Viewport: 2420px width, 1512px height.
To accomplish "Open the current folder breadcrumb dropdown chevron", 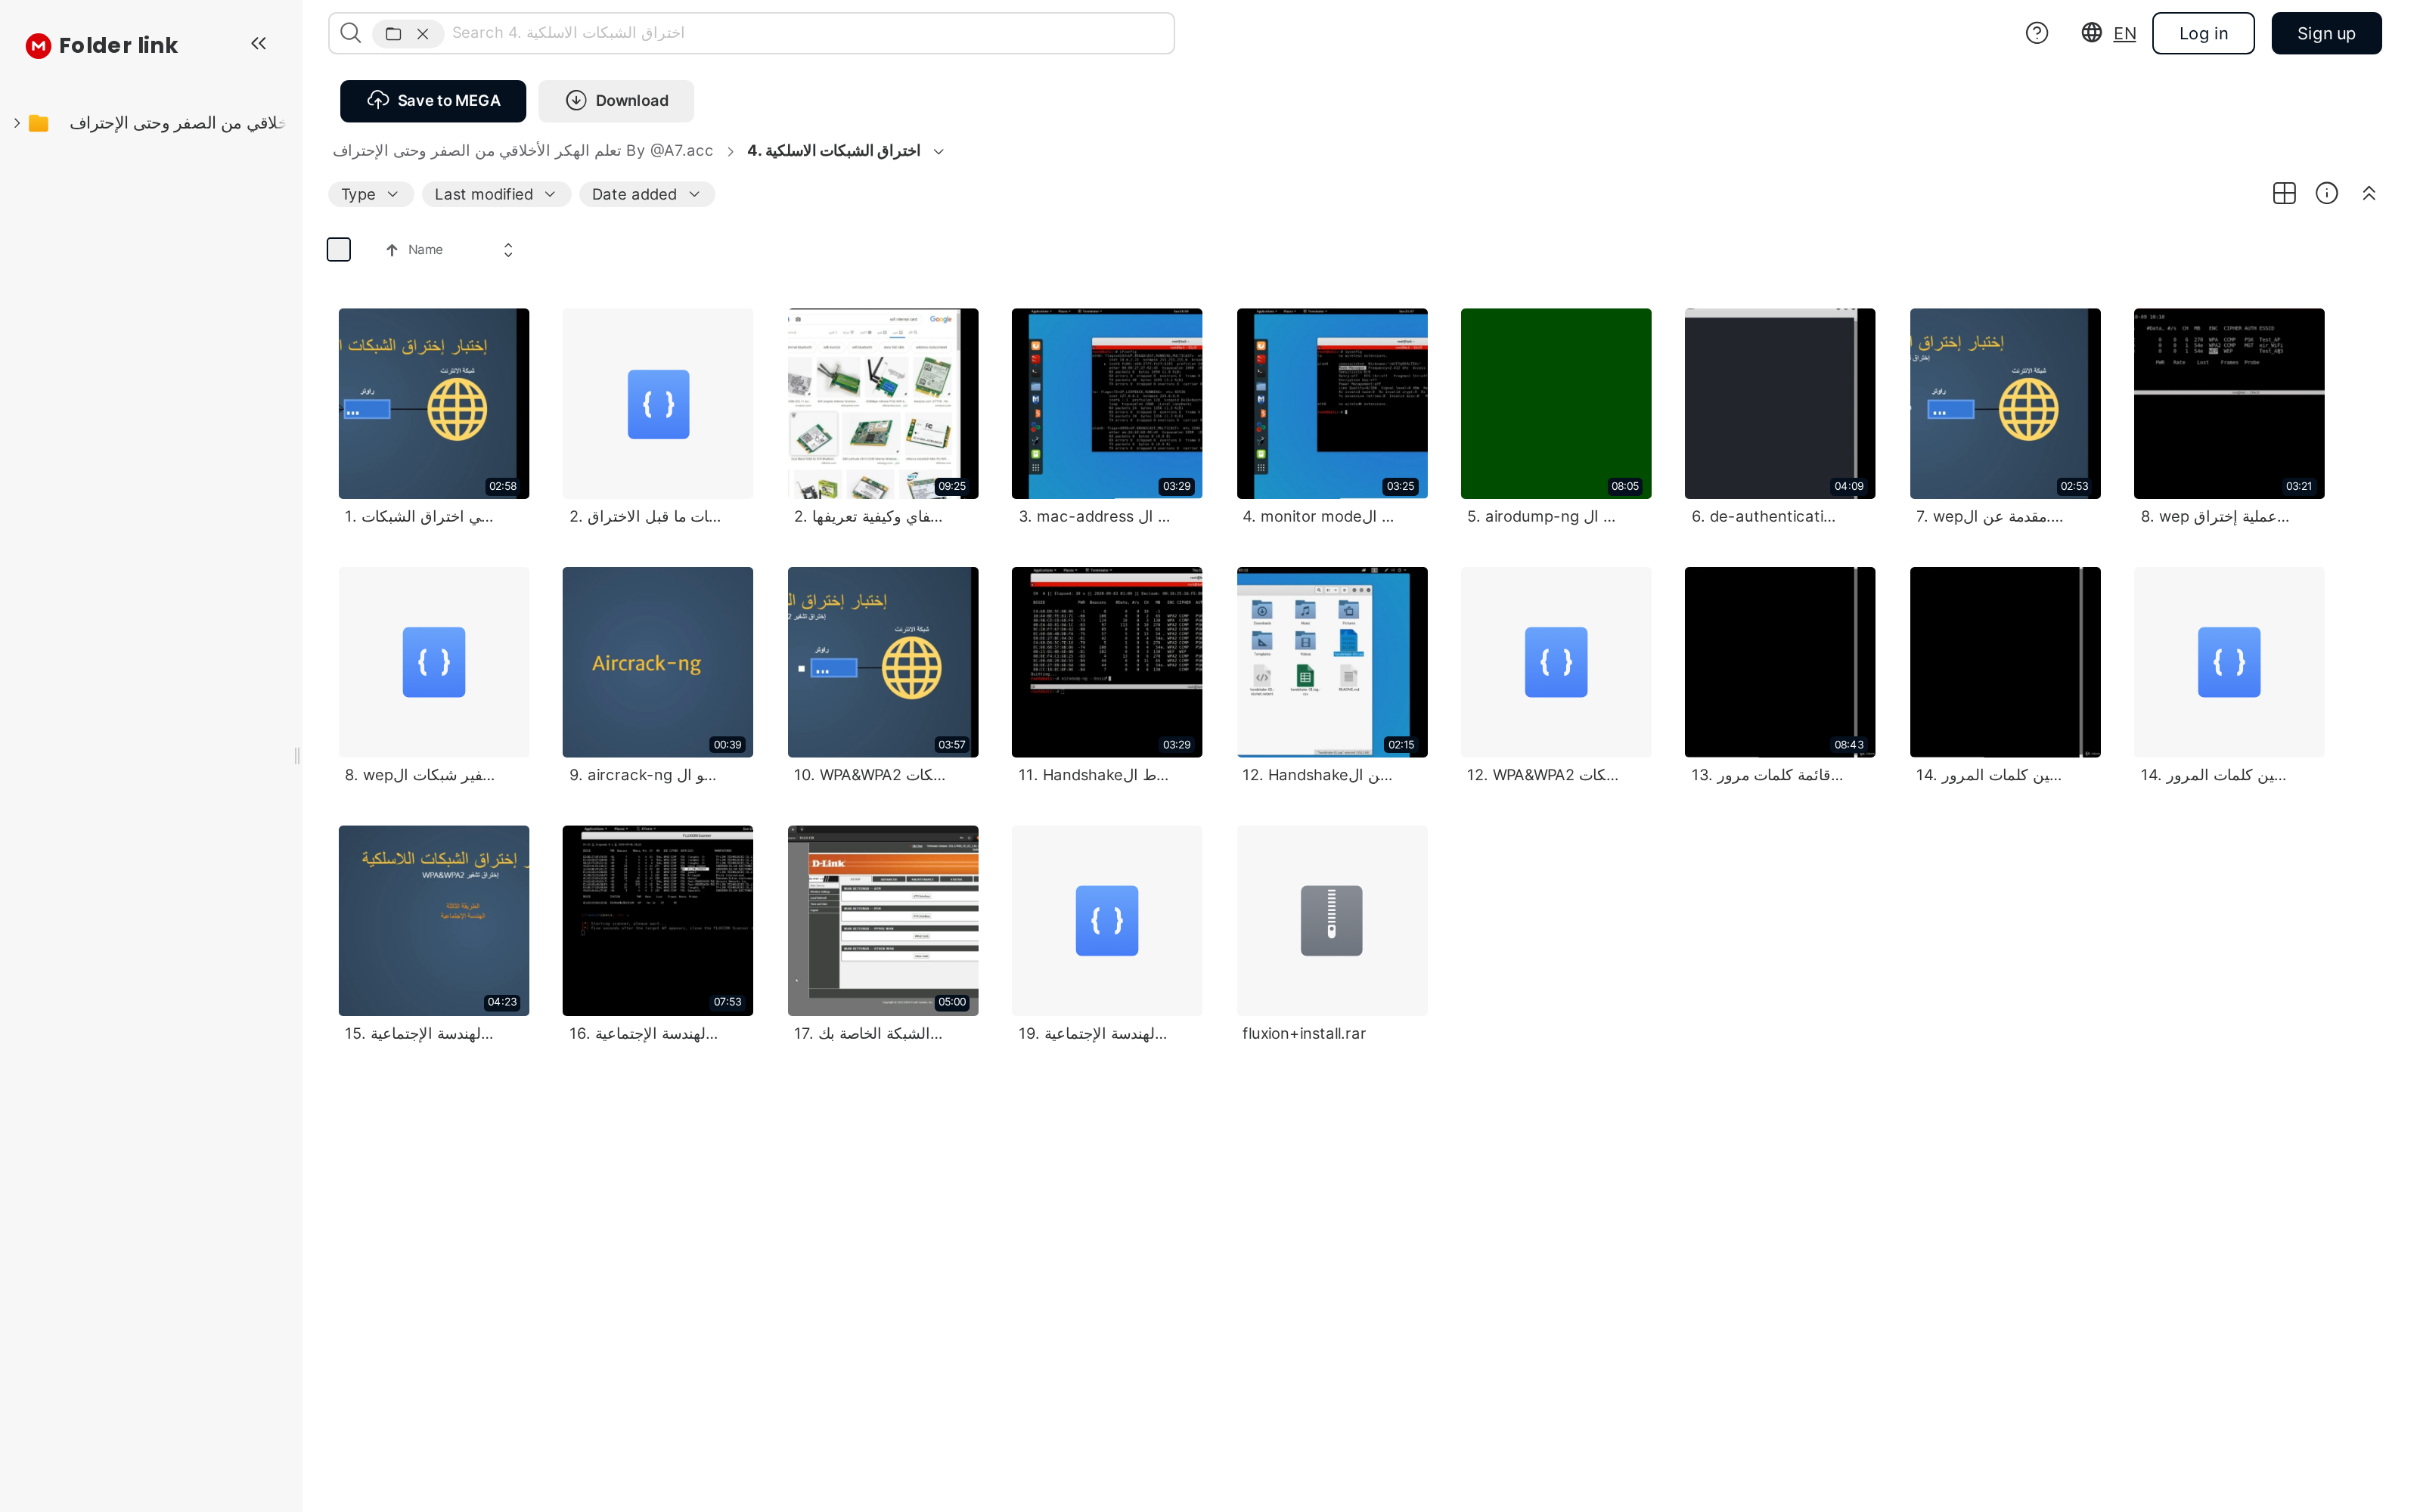I will 938,151.
